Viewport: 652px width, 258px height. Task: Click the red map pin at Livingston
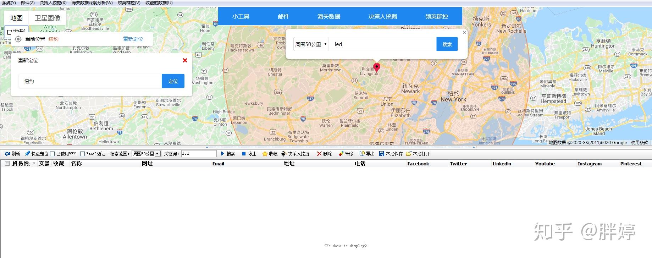[x=377, y=67]
